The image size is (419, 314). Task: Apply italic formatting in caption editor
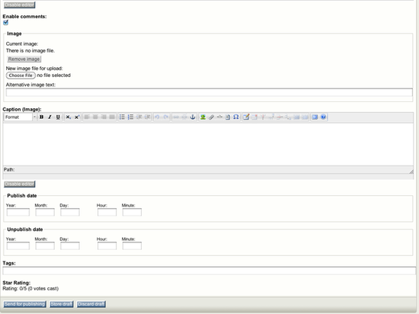50,117
